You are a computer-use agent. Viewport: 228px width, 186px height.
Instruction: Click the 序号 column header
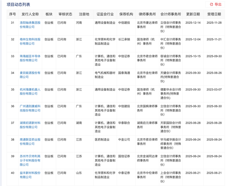(x=12, y=14)
